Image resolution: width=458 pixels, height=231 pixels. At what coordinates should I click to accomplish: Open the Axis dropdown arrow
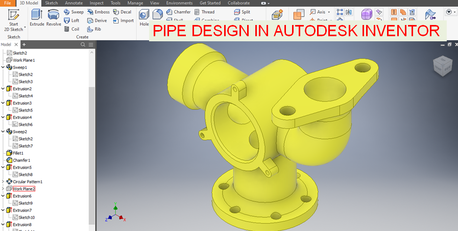pos(329,12)
